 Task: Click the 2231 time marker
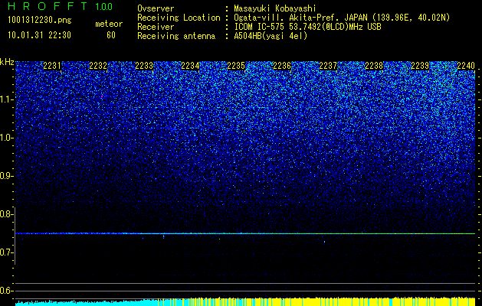click(x=52, y=66)
